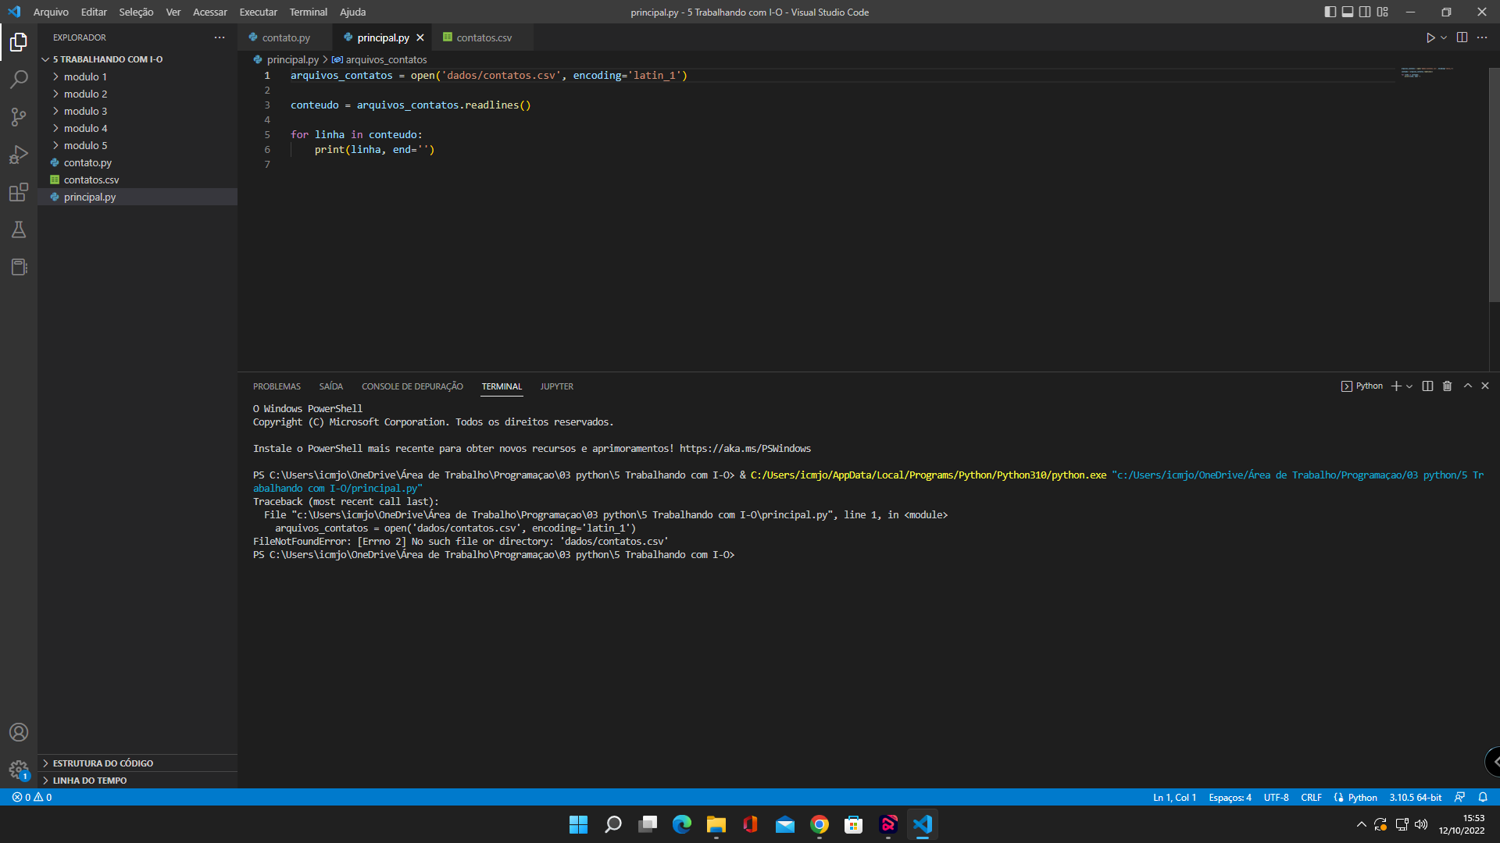Open the new terminal profile dropdown
This screenshot has width=1500, height=843.
click(1409, 386)
